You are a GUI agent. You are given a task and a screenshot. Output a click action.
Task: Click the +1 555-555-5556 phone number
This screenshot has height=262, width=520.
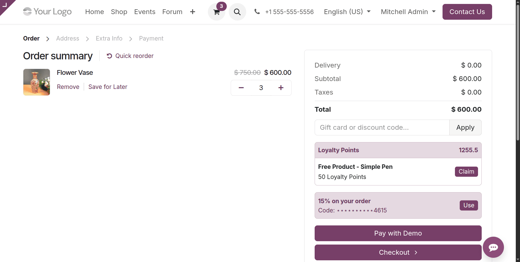tap(289, 12)
